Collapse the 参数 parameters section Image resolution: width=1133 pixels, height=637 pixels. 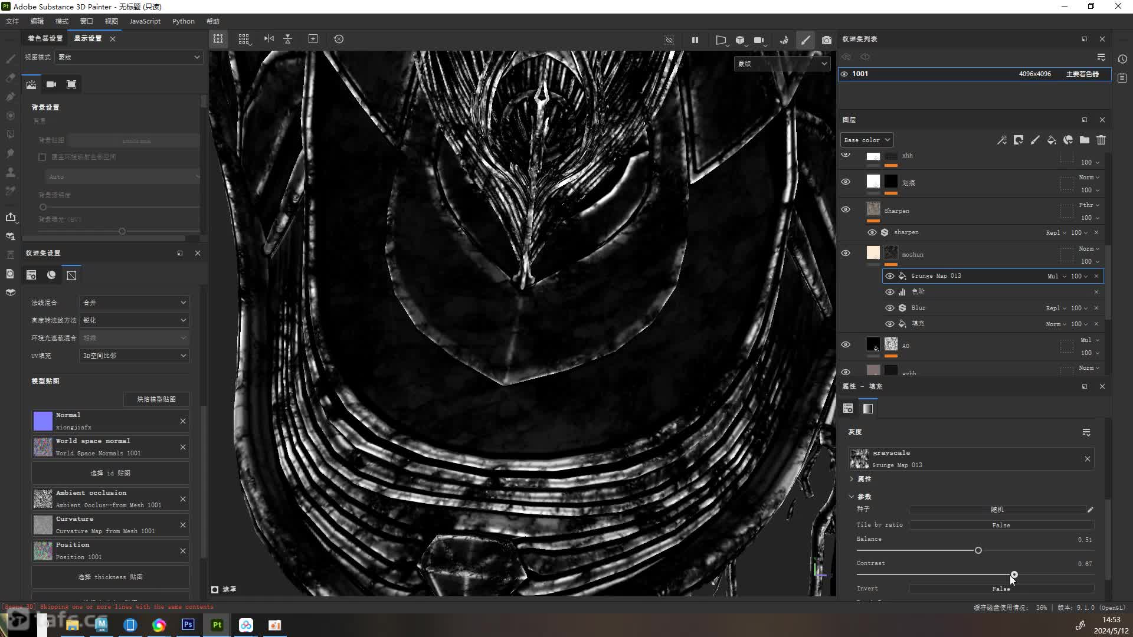coord(852,497)
